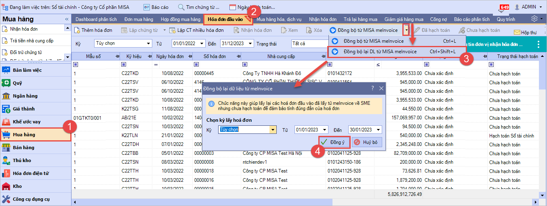
Task: Click the help question mark in dialog
Action: (372, 88)
